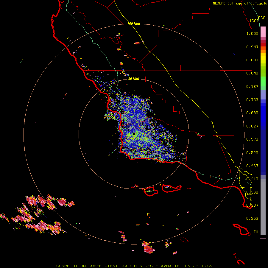Select the 0.253 scale value
The width and height of the screenshot is (268, 268).
tap(252, 219)
